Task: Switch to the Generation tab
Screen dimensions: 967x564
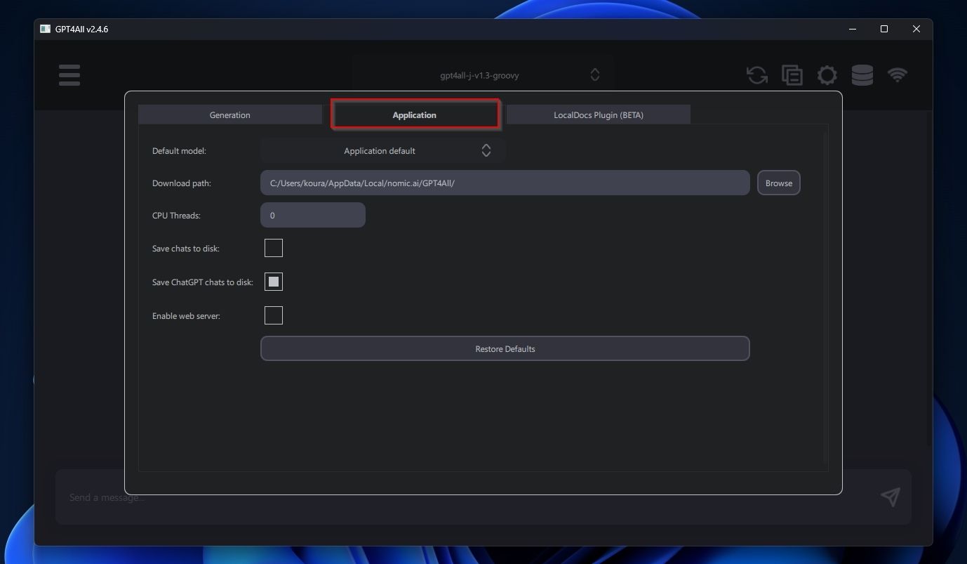Action: pos(229,114)
